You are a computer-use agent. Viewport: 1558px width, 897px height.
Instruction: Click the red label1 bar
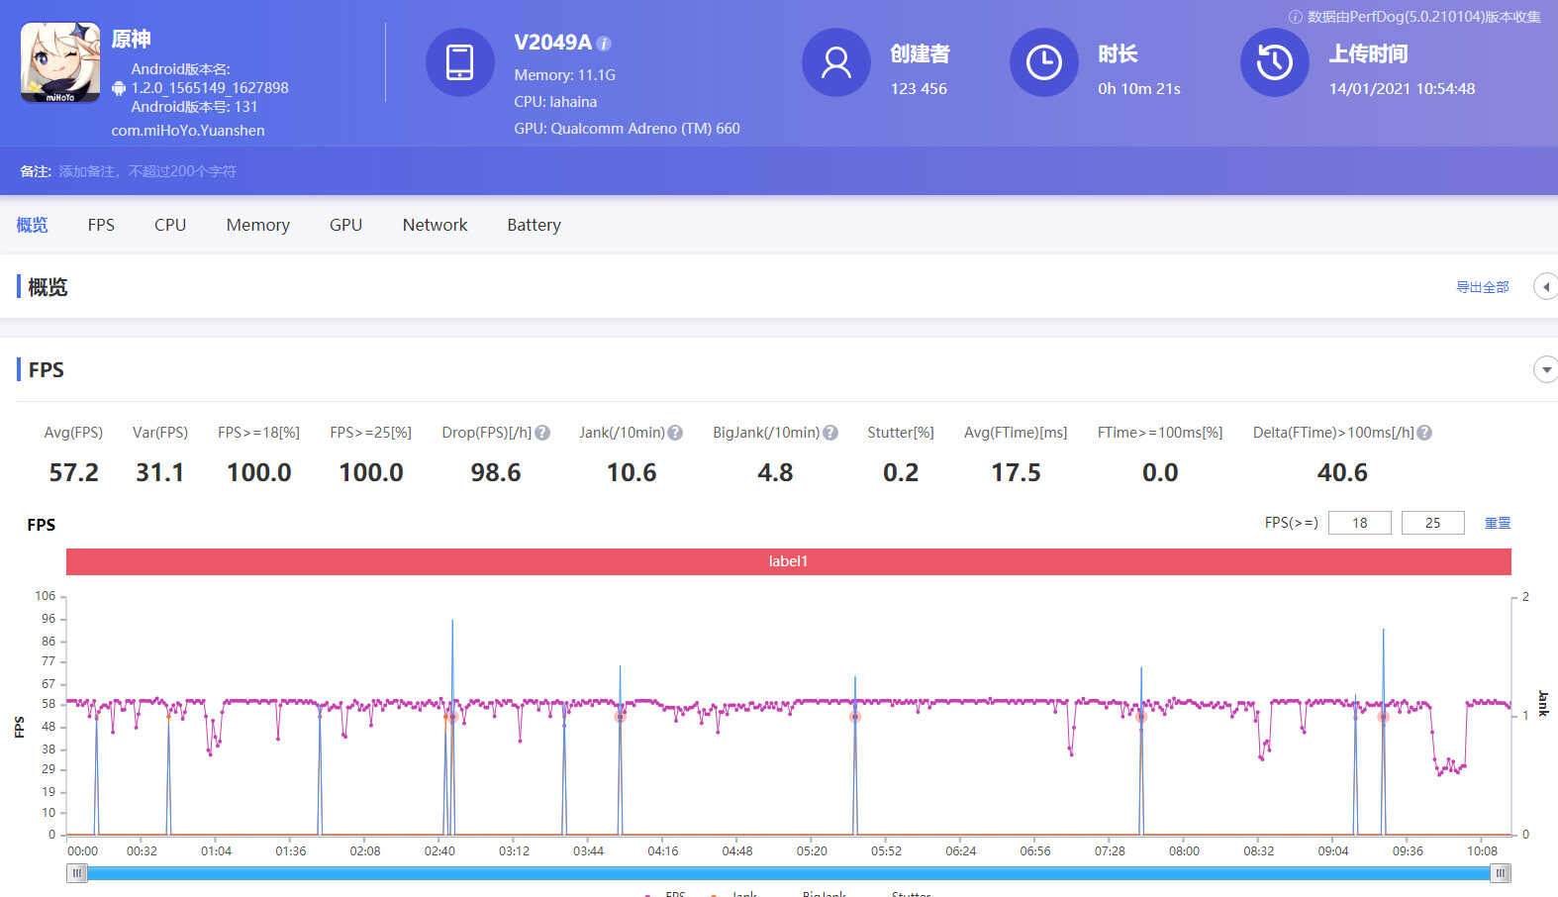[788, 561]
